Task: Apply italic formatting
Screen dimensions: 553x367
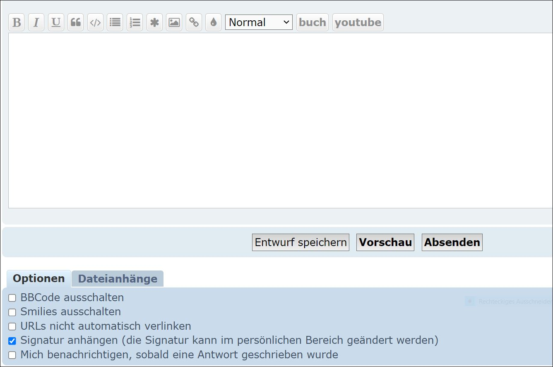Action: click(36, 22)
